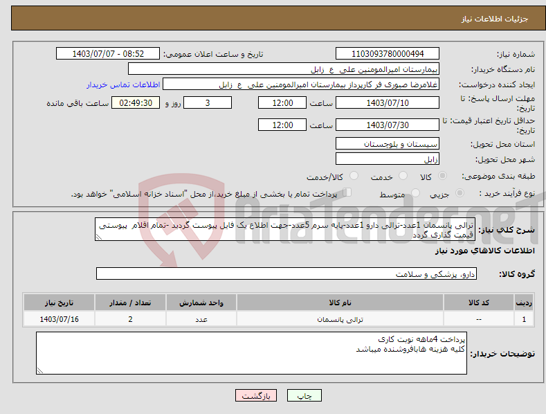
Task: Click the تعداد / مقدار column header
Action: 130,303
